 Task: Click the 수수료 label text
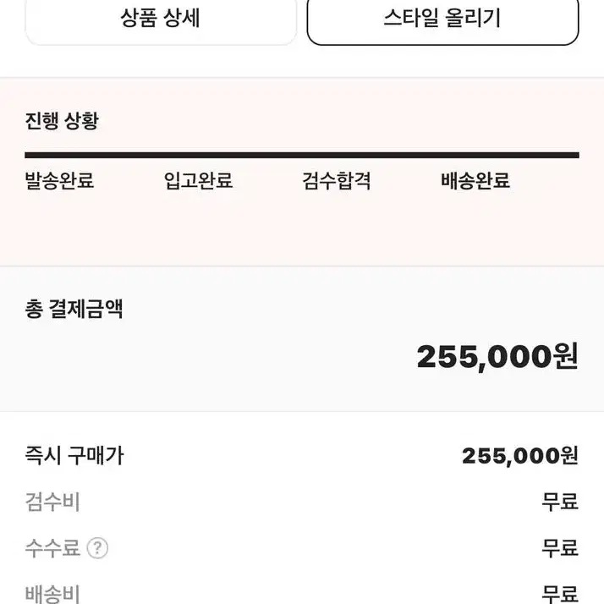click(52, 548)
